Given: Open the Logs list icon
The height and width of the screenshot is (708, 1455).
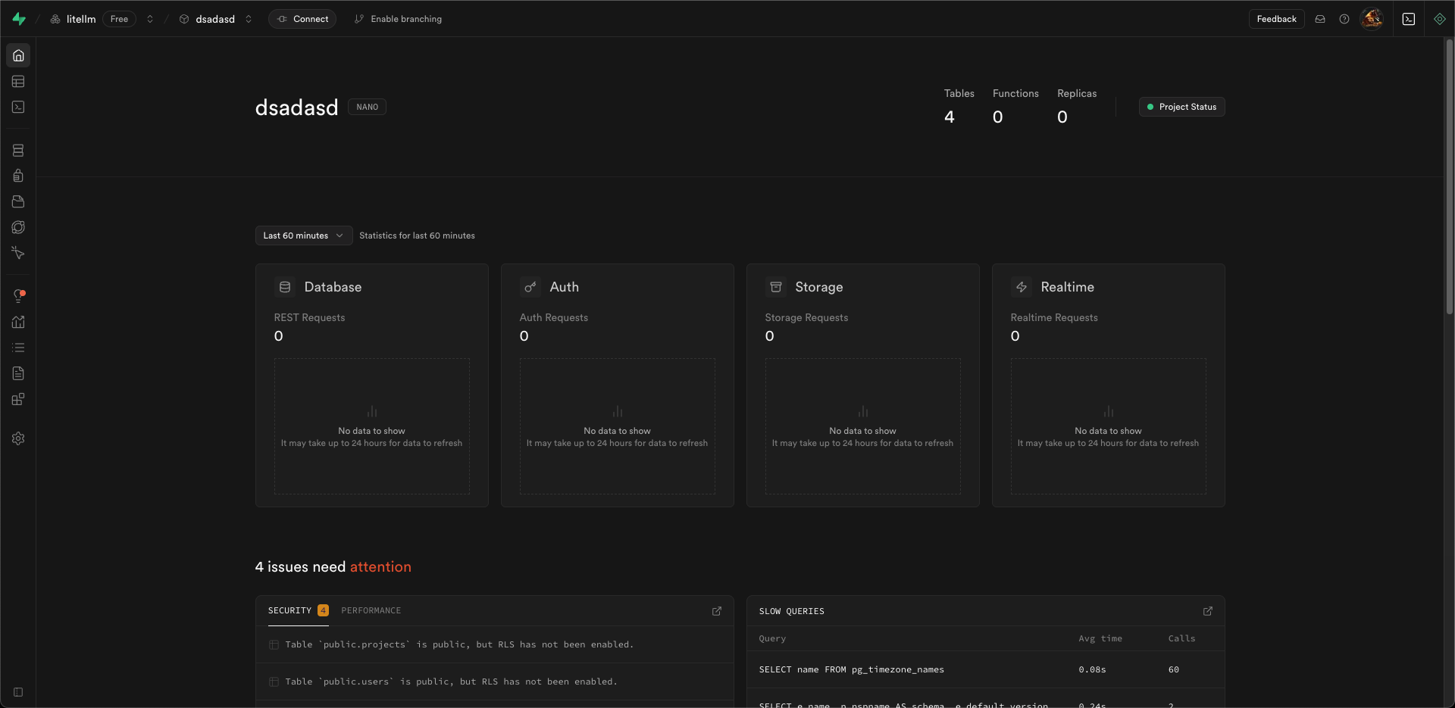Looking at the screenshot, I should pyautogui.click(x=18, y=347).
